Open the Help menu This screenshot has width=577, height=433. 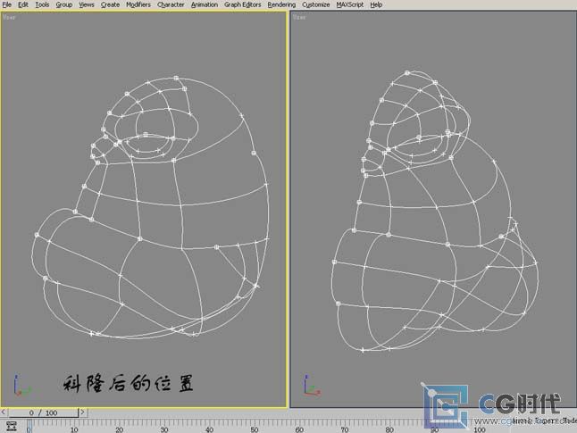pos(376,4)
